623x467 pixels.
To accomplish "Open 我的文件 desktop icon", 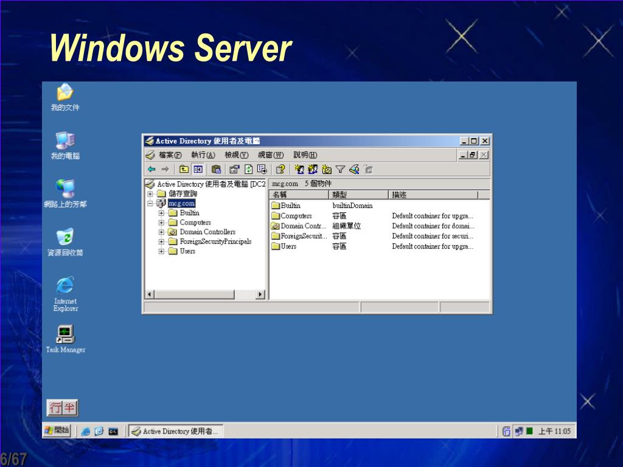I will [64, 97].
